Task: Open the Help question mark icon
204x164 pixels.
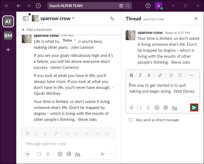Action: (148, 6)
